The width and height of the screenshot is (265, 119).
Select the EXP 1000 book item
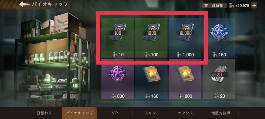click(x=151, y=38)
